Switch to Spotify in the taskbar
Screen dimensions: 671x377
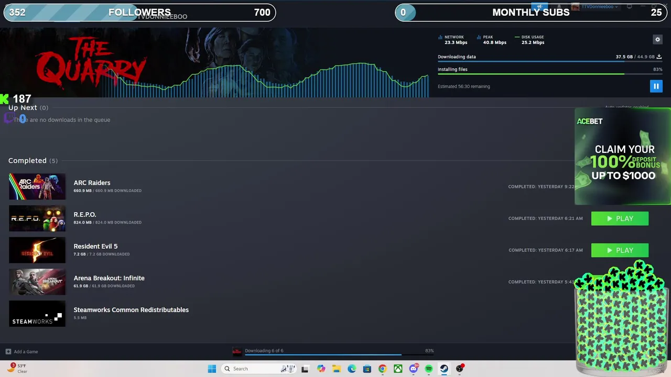[429, 369]
